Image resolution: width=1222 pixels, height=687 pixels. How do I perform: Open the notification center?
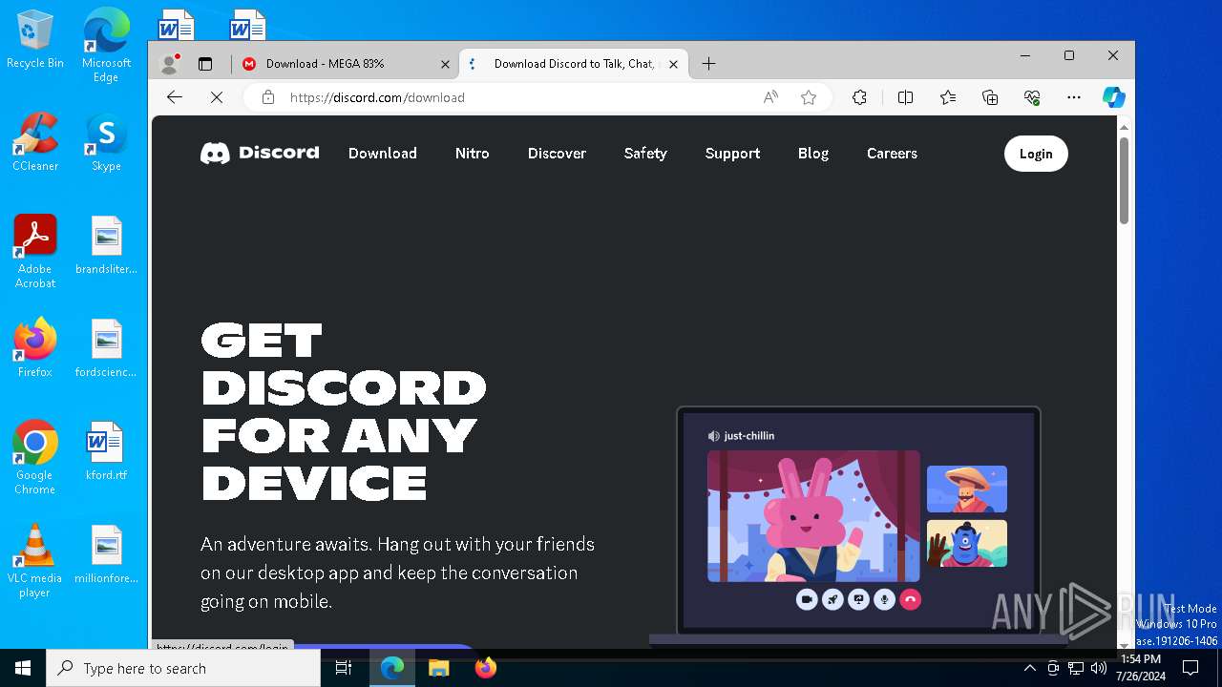click(x=1190, y=668)
